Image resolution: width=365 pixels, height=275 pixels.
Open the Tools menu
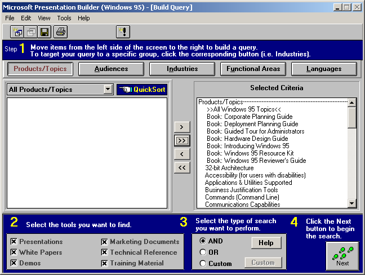[x=64, y=18]
